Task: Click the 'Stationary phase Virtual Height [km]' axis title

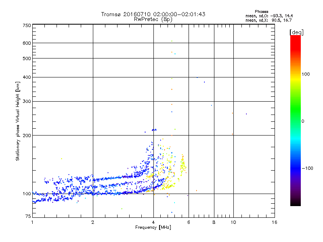Action: coord(18,121)
